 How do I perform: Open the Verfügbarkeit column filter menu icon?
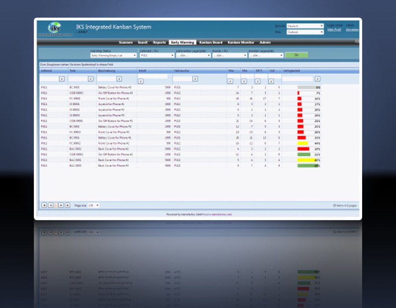(x=317, y=79)
